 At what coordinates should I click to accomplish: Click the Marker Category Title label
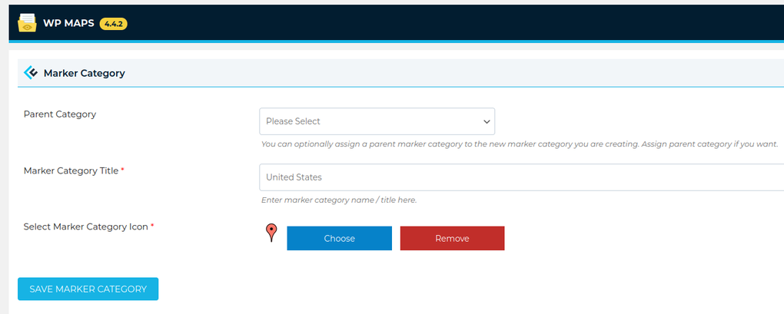71,170
